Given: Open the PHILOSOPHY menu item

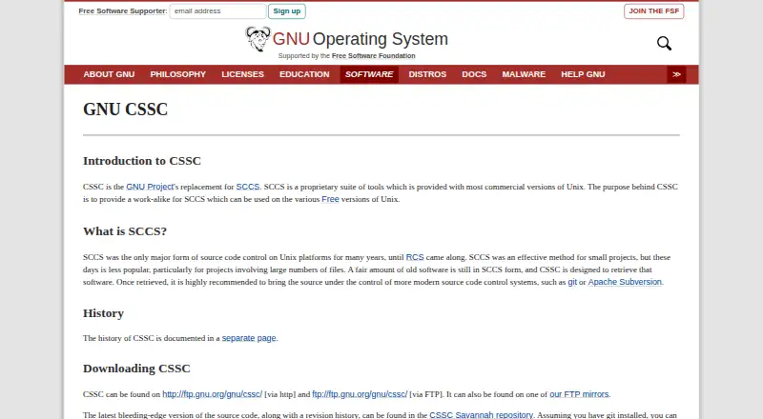Looking at the screenshot, I should click(178, 74).
